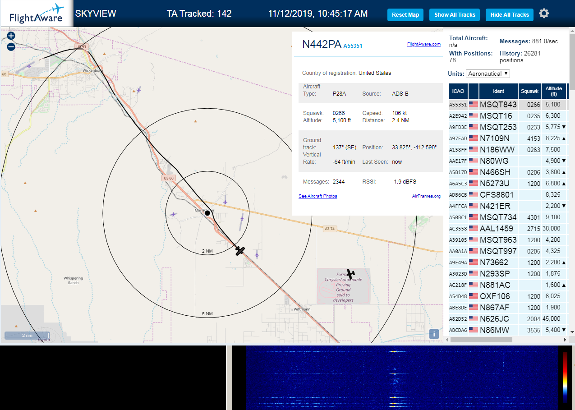The height and width of the screenshot is (410, 575).
Task: Click the black receiver location dot
Action: click(x=207, y=213)
